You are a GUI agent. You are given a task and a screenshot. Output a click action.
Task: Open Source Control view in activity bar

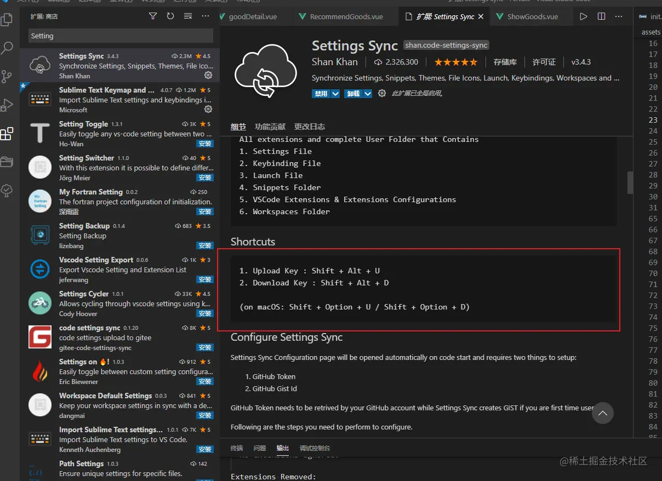click(x=7, y=77)
